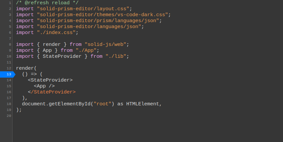Screen dimensions: 283x142
Task: Click the '),' on line 17
Action: point(25,98)
